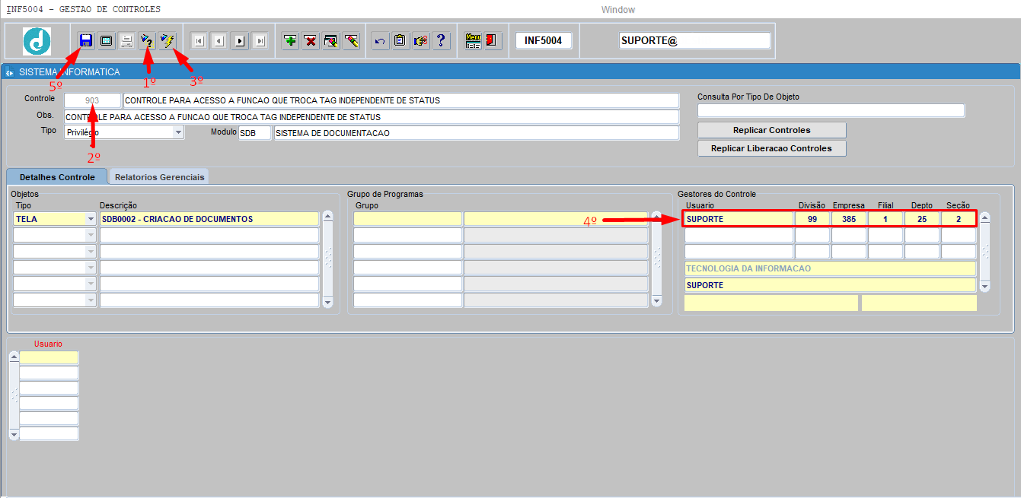Click the clipboard list toolbar icon
1021x498 pixels.
tap(400, 40)
